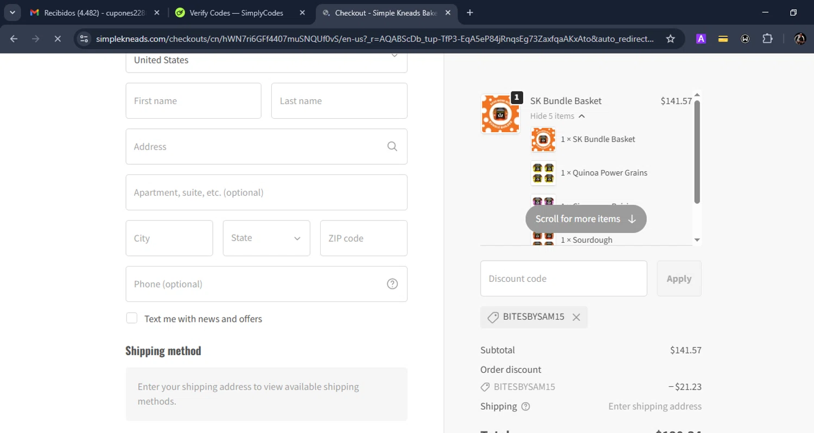
Task: Remove the BITESBYSAM15 discount code tag
Action: coord(576,318)
